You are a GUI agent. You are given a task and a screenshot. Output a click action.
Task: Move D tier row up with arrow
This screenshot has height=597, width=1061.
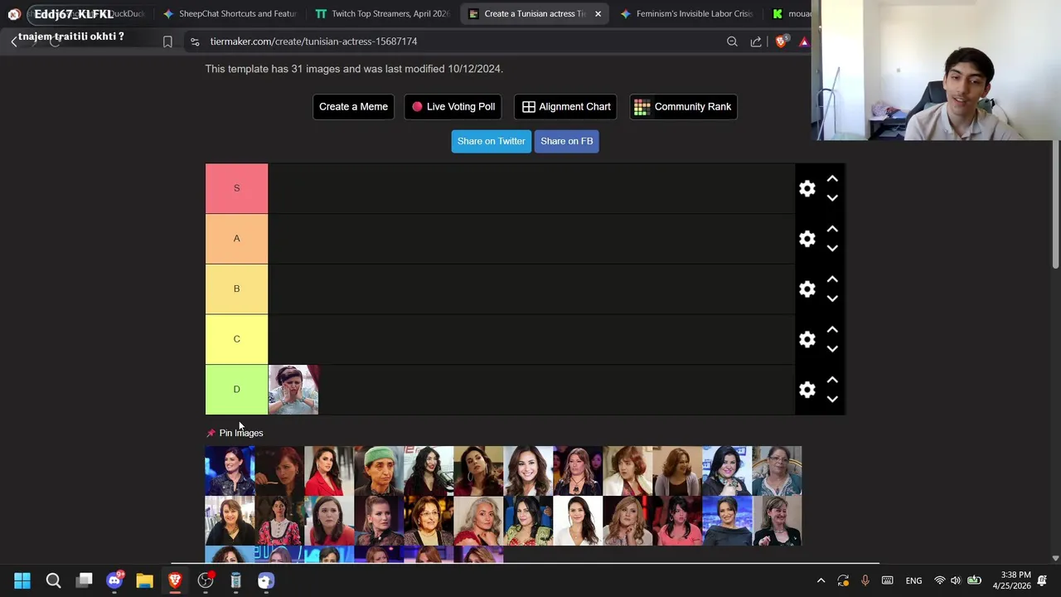(x=832, y=380)
